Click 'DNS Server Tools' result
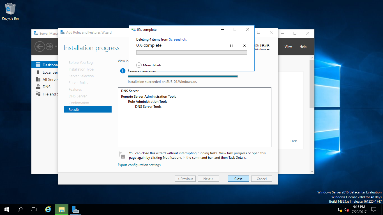 [x=148, y=107]
